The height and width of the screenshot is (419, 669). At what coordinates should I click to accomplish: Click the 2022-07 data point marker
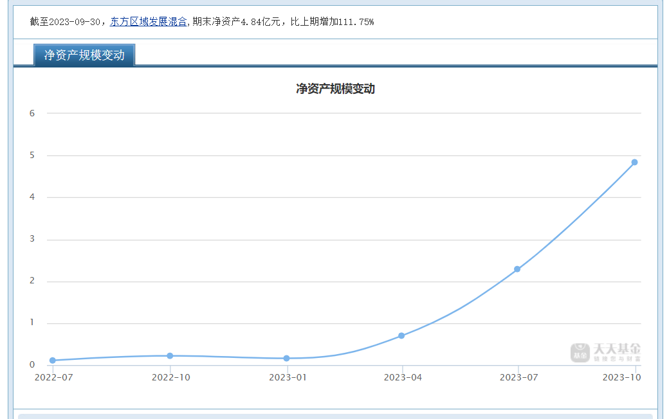tap(53, 361)
